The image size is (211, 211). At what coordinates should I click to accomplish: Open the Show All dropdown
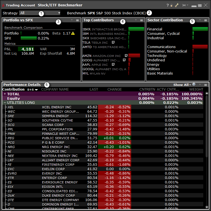pyautogui.click(x=182, y=85)
